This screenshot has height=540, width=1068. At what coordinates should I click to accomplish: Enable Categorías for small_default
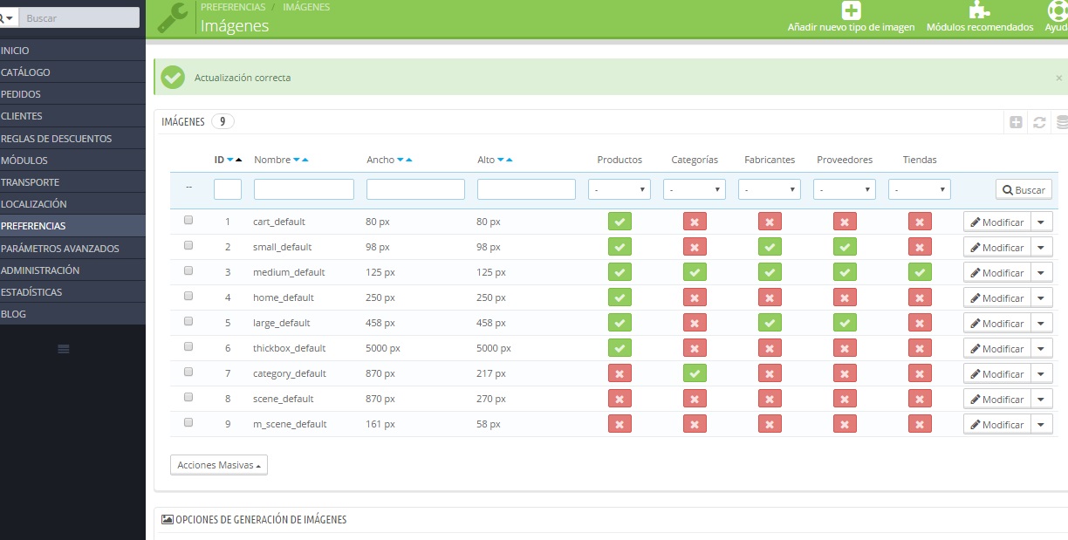[695, 247]
